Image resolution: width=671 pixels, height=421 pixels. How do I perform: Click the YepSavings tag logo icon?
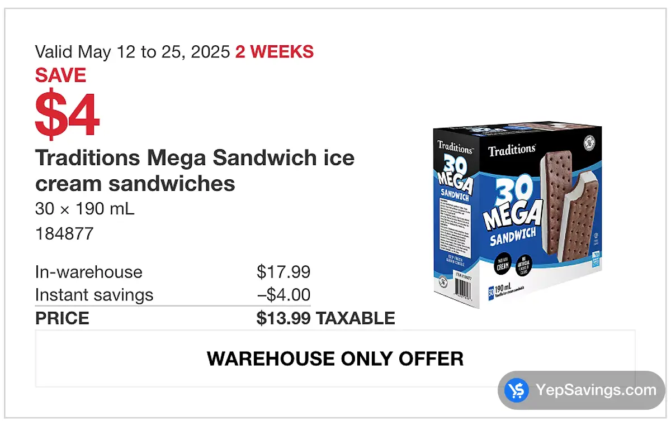pos(517,390)
